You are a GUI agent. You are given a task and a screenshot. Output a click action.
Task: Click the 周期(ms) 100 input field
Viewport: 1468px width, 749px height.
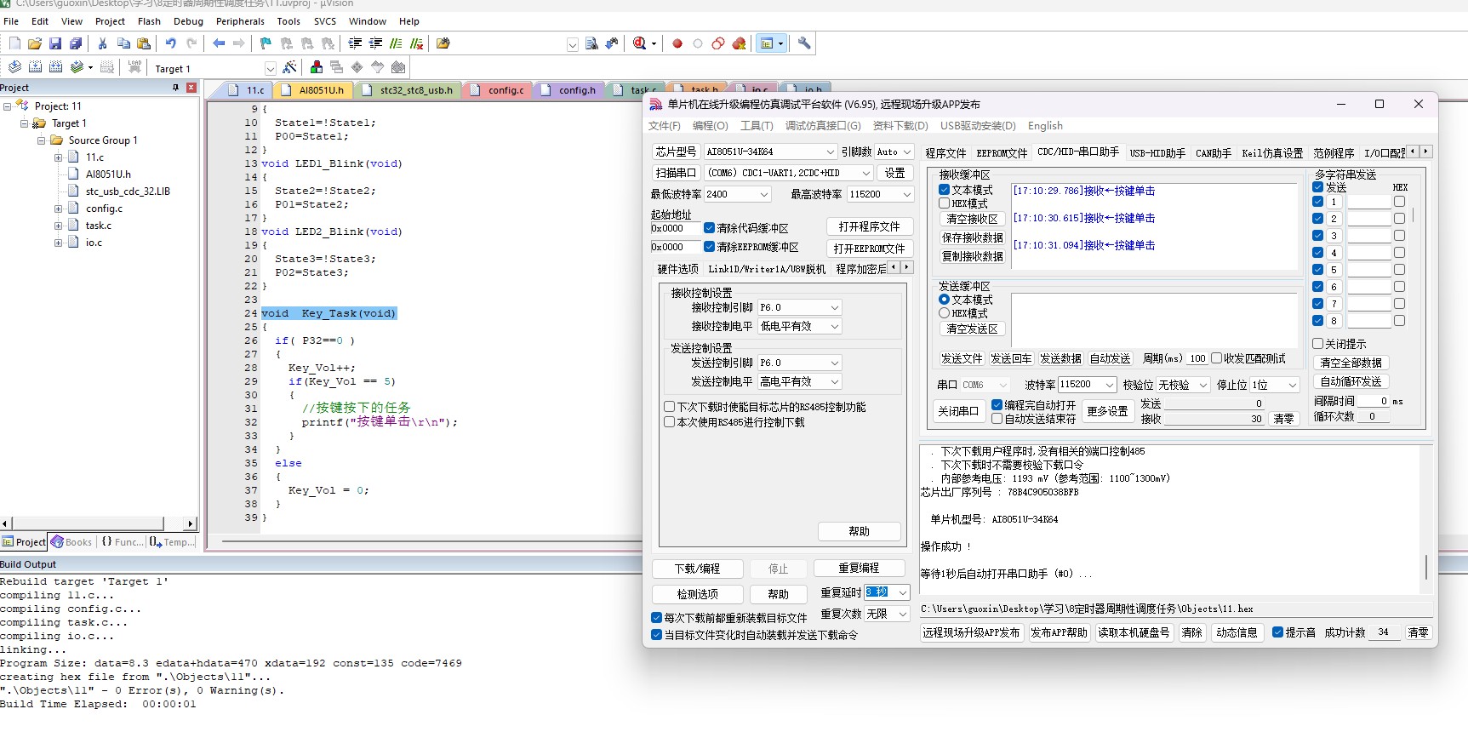point(1197,358)
